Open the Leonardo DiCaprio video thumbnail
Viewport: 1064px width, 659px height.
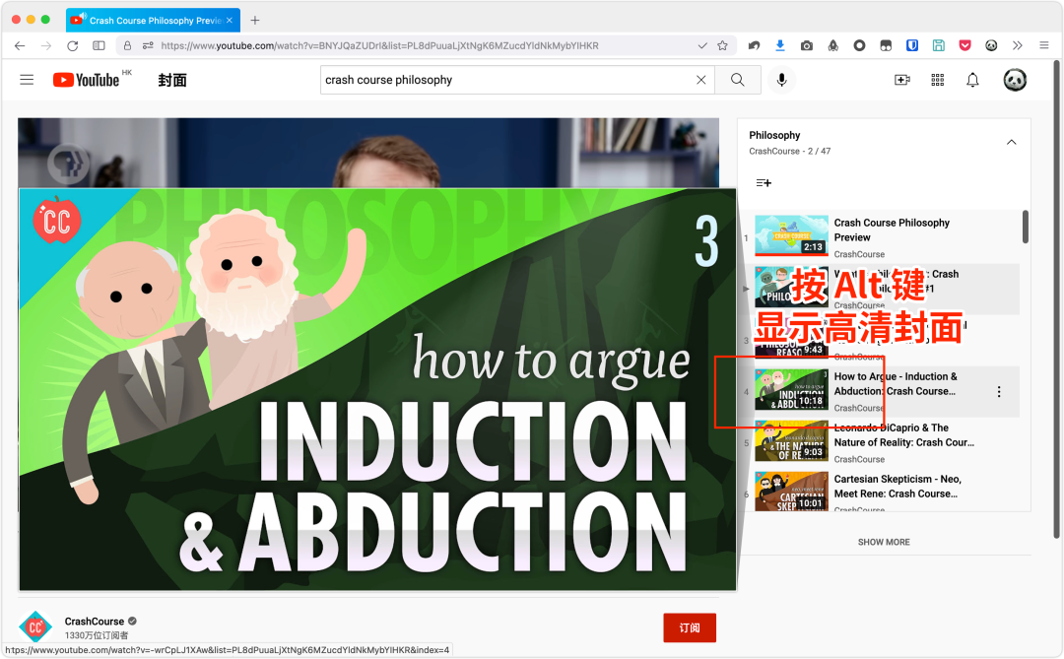pyautogui.click(x=791, y=440)
